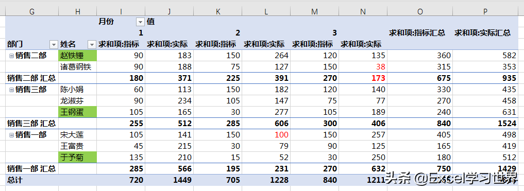Click the value 582 in 赵铁锤 row
Image resolution: width=524 pixels, height=191 pixels.
pos(509,56)
